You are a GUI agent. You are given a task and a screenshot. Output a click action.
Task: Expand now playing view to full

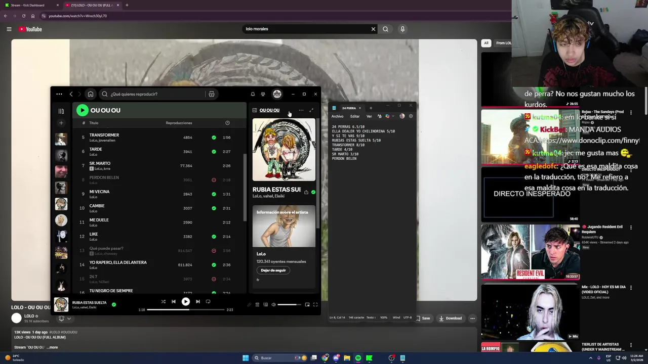tap(311, 110)
